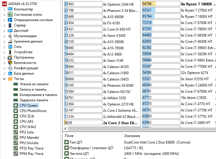Click the Мультимедиа speaker icon
The image size is (216, 159).
pos(10,36)
